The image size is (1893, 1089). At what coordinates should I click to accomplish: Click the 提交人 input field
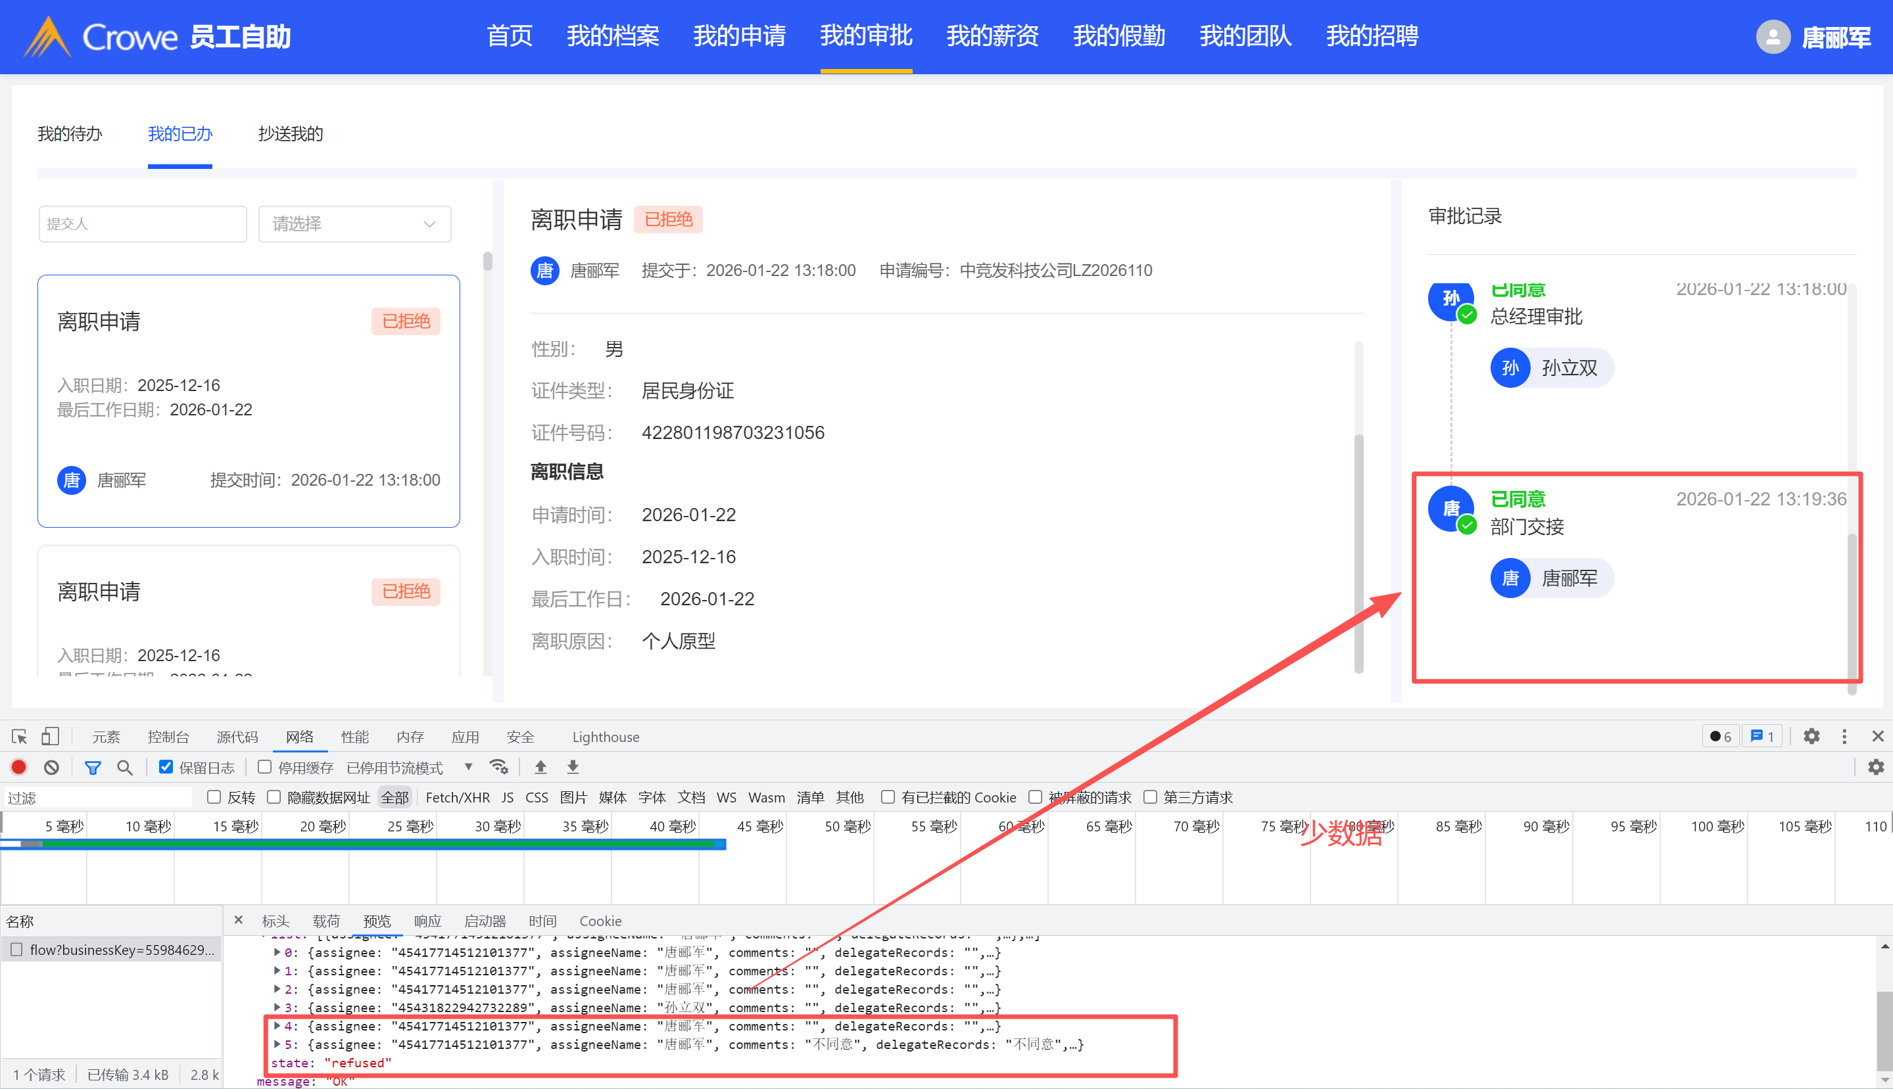click(x=142, y=223)
